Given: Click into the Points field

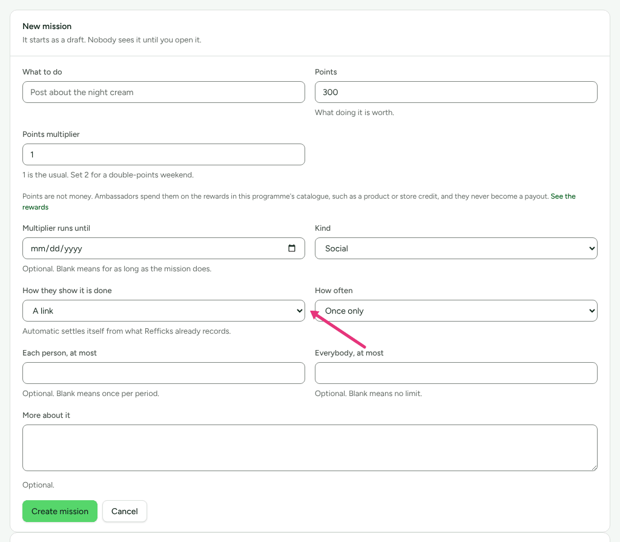Looking at the screenshot, I should click(456, 92).
